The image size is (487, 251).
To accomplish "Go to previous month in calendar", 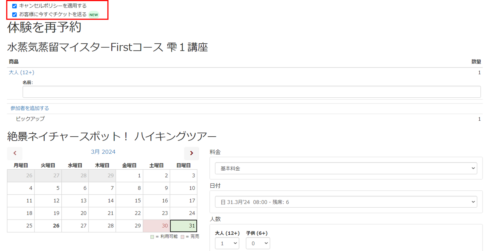I will [15, 153].
